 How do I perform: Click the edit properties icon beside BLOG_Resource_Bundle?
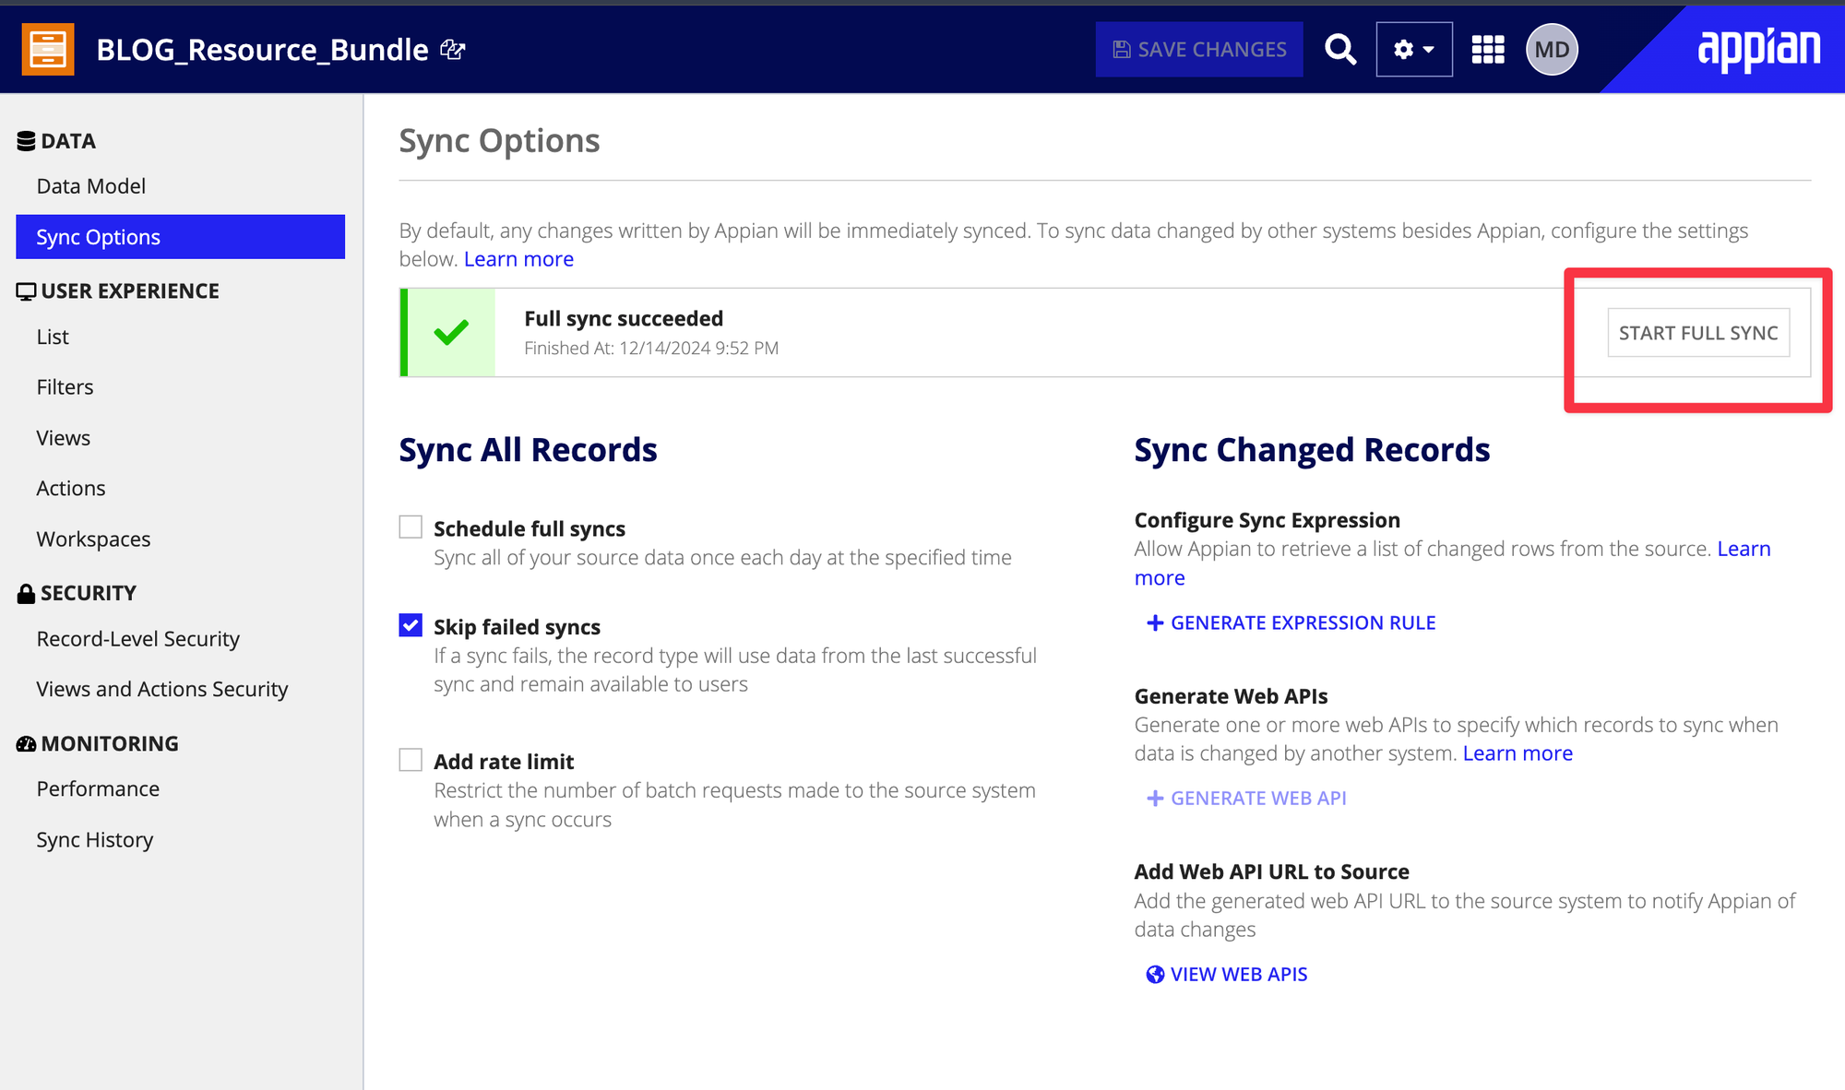point(452,50)
